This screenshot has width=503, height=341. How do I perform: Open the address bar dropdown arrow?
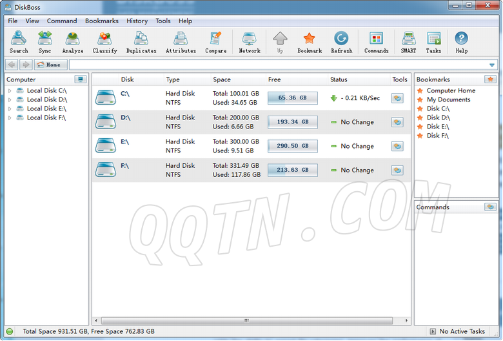coord(492,65)
